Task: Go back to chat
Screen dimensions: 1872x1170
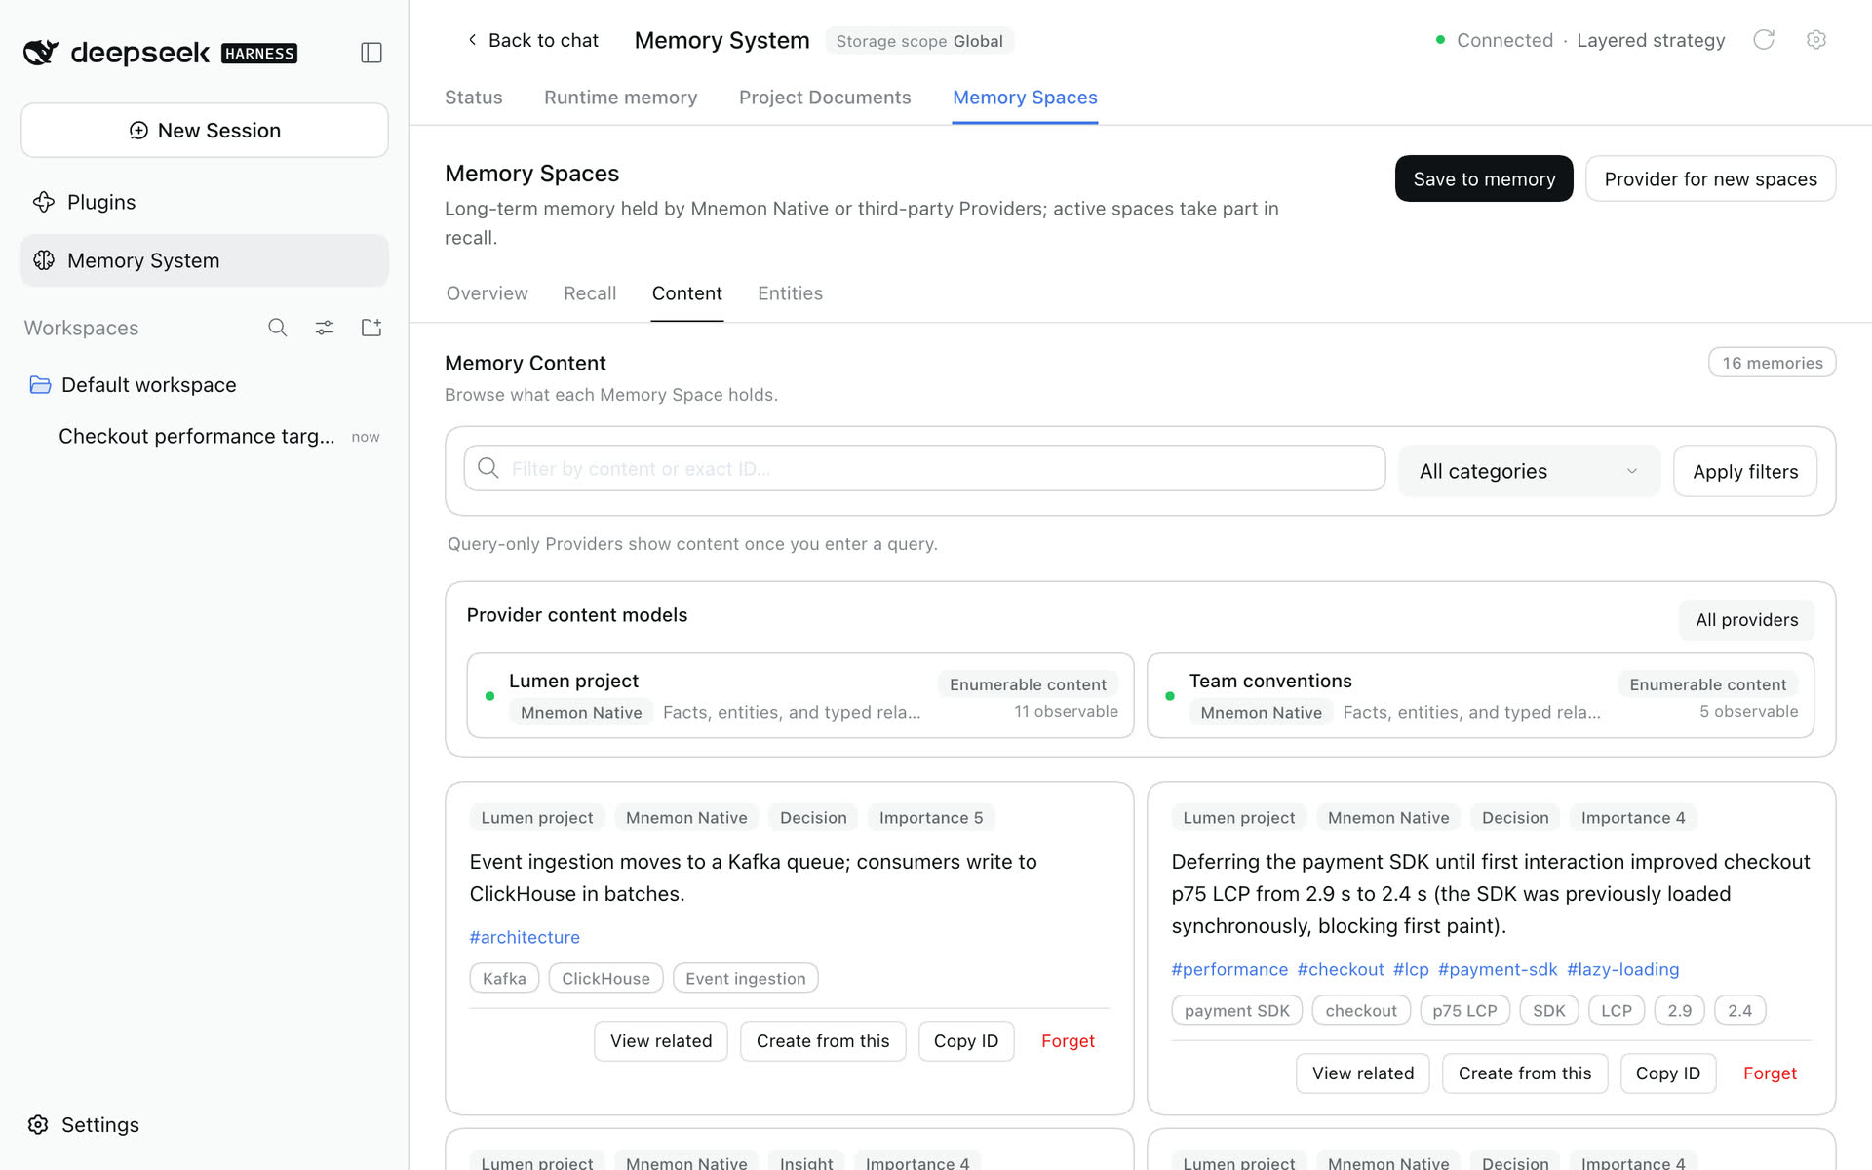Action: (x=532, y=40)
